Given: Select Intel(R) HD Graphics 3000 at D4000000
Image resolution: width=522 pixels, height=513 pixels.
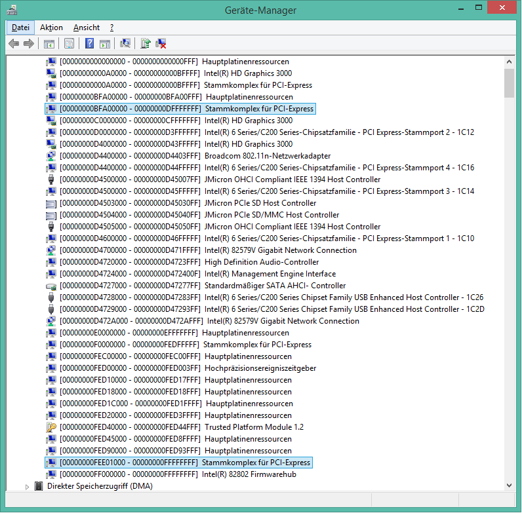Looking at the screenshot, I should [x=176, y=144].
